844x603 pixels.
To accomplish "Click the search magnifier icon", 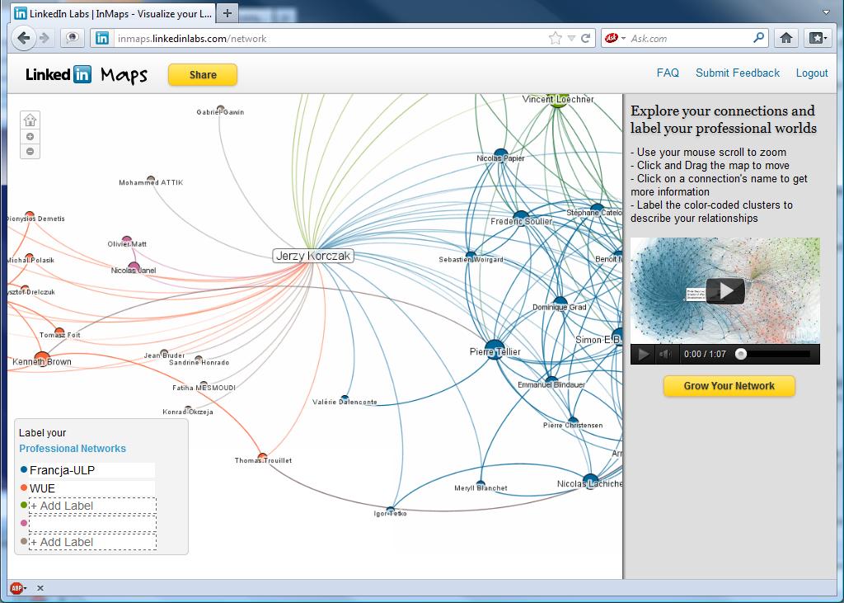I will click(758, 38).
